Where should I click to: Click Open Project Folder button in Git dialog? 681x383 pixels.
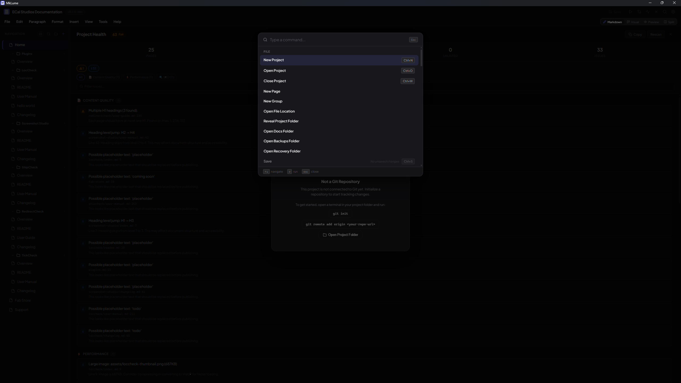click(340, 235)
